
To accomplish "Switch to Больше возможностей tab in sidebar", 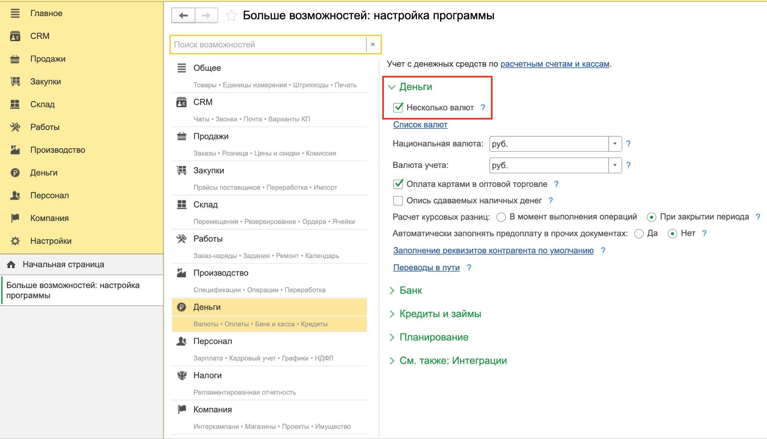I will pyautogui.click(x=82, y=290).
